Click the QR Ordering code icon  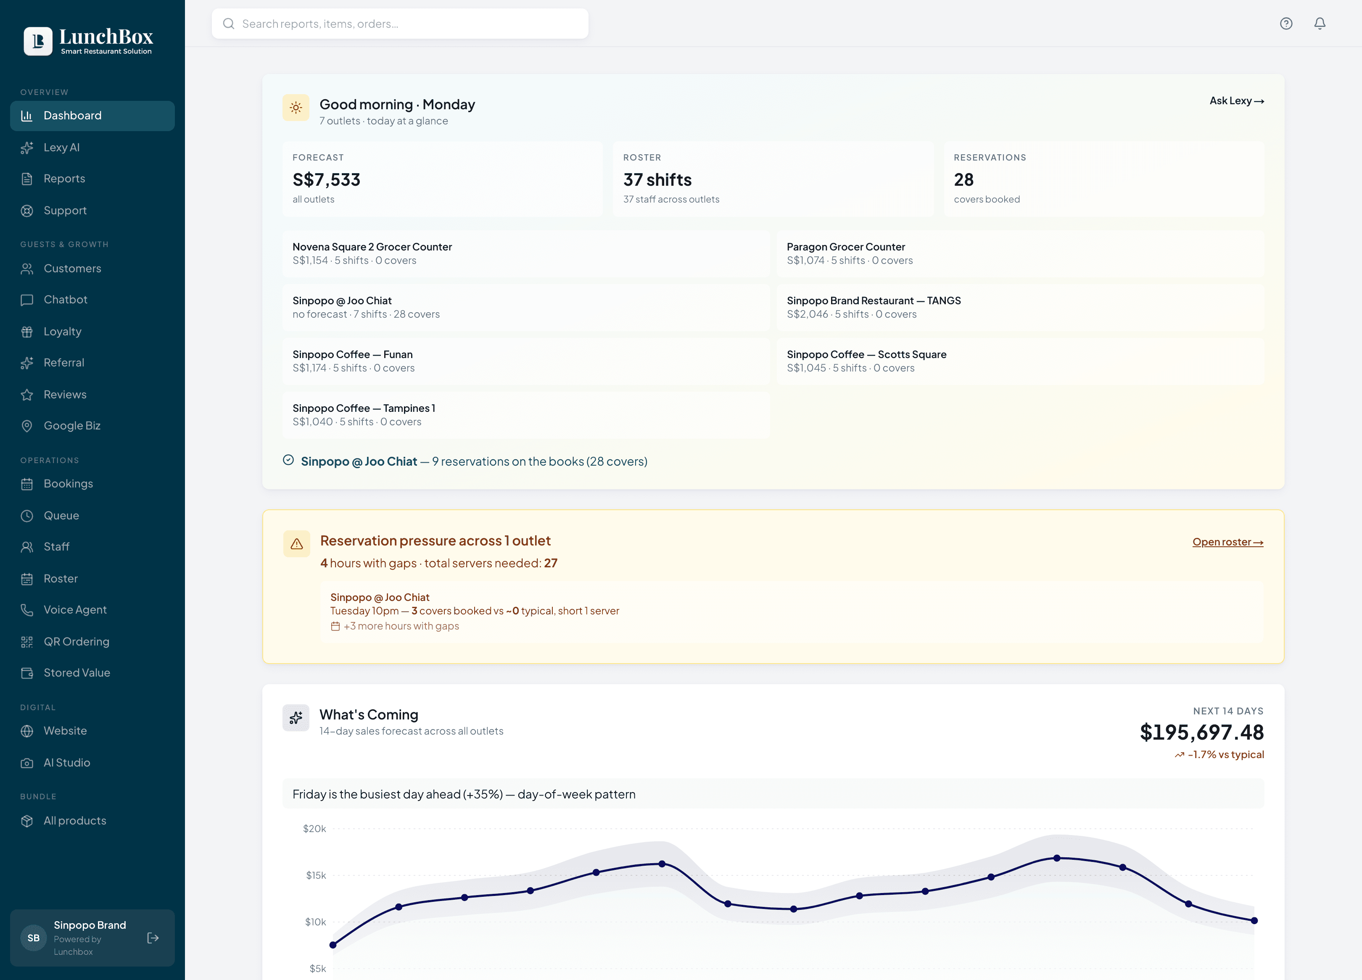[x=27, y=641]
